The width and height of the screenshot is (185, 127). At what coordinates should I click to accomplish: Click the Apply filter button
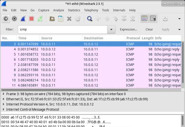coord(166,30)
